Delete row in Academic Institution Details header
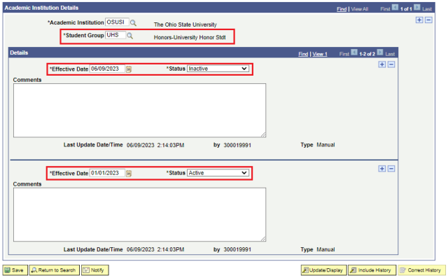448x278 pixels. pyautogui.click(x=428, y=20)
